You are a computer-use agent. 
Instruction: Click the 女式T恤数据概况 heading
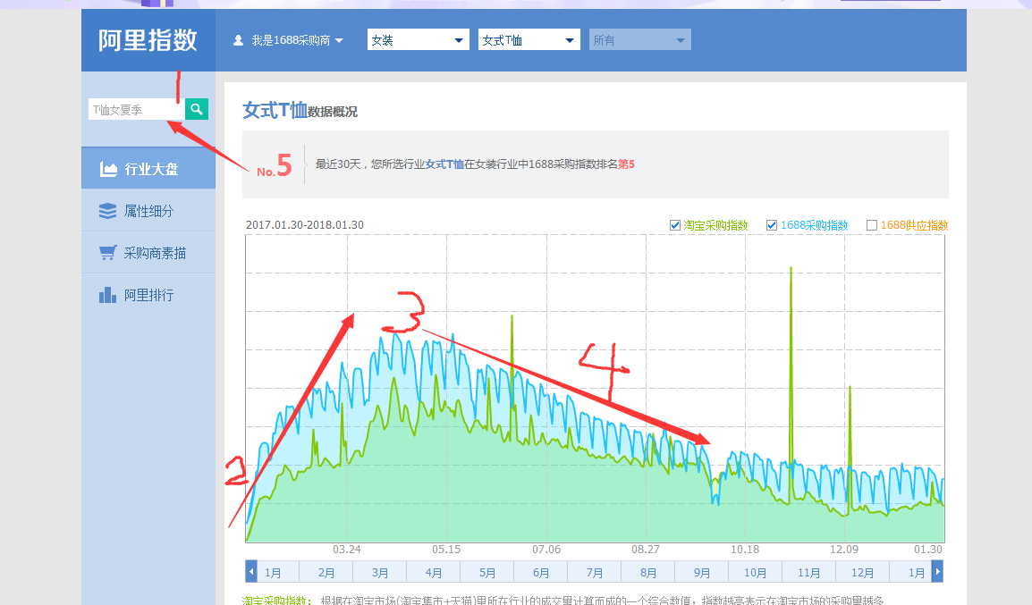[x=300, y=110]
